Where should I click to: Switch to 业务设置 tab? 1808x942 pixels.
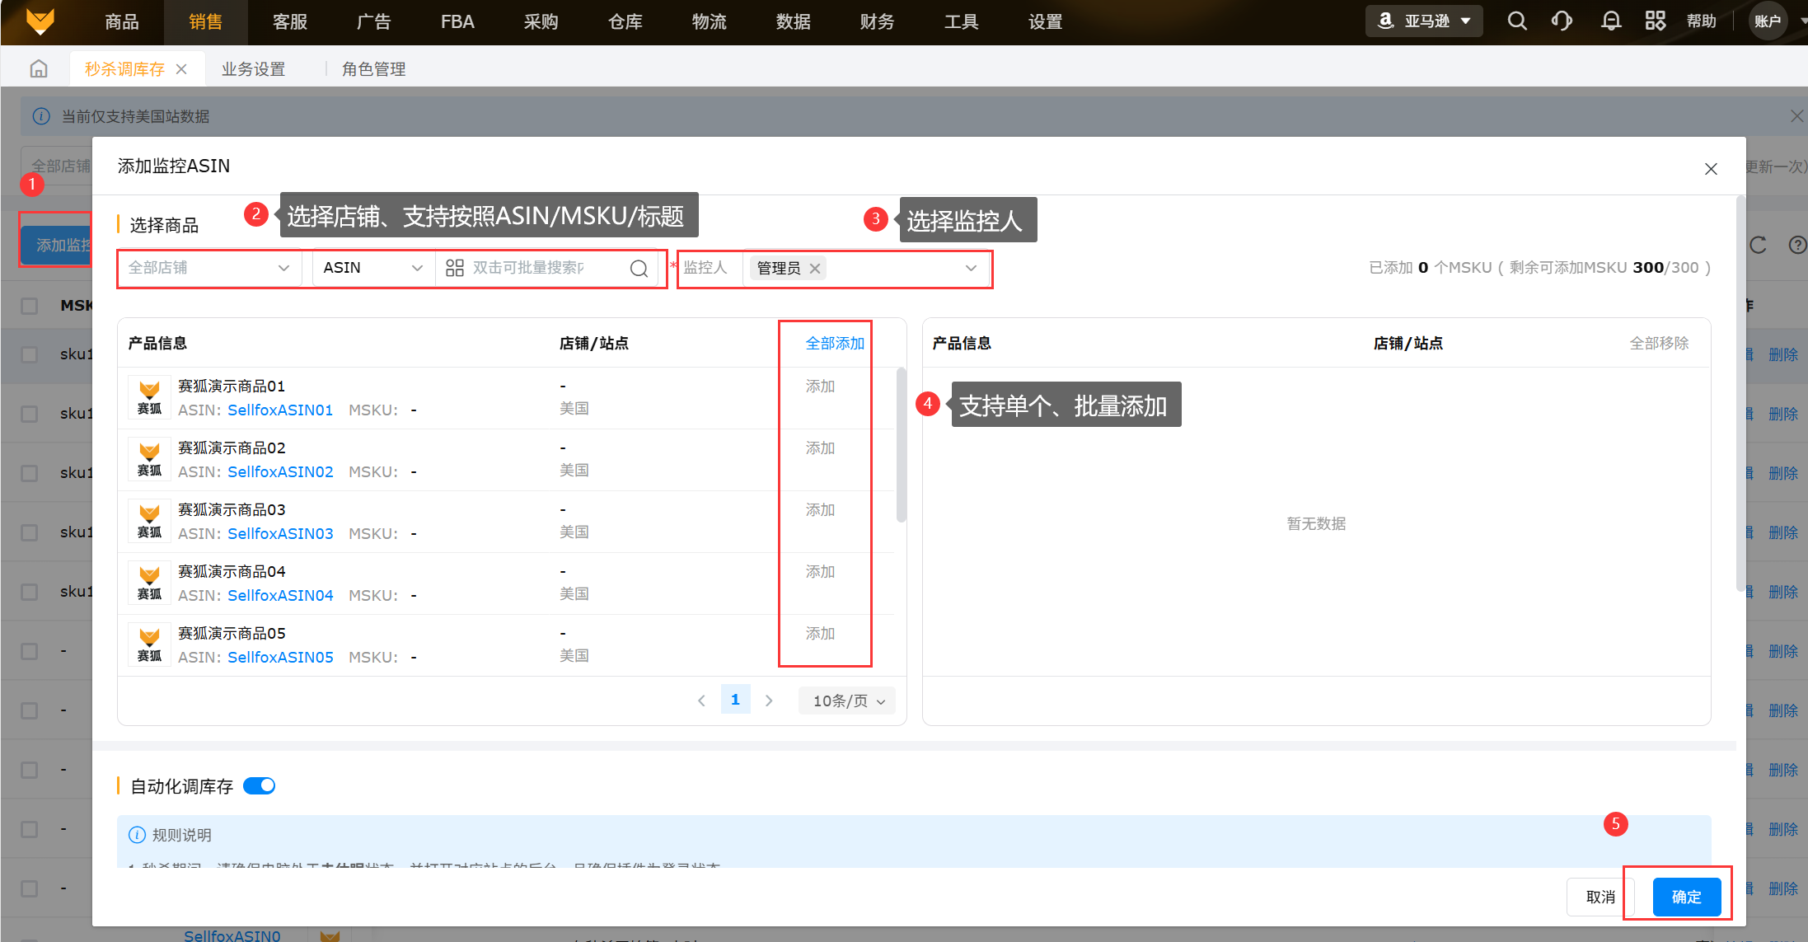click(x=253, y=69)
